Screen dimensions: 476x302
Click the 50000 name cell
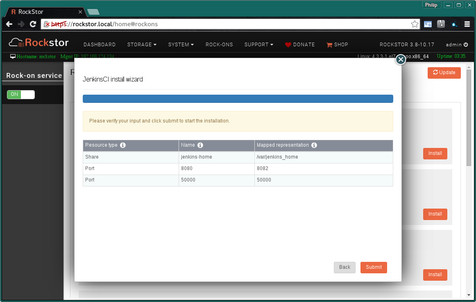click(216, 180)
